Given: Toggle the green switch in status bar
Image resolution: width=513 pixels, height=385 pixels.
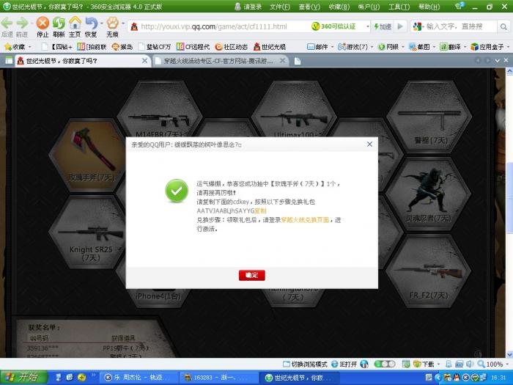Looking at the screenshot, I should [385, 364].
